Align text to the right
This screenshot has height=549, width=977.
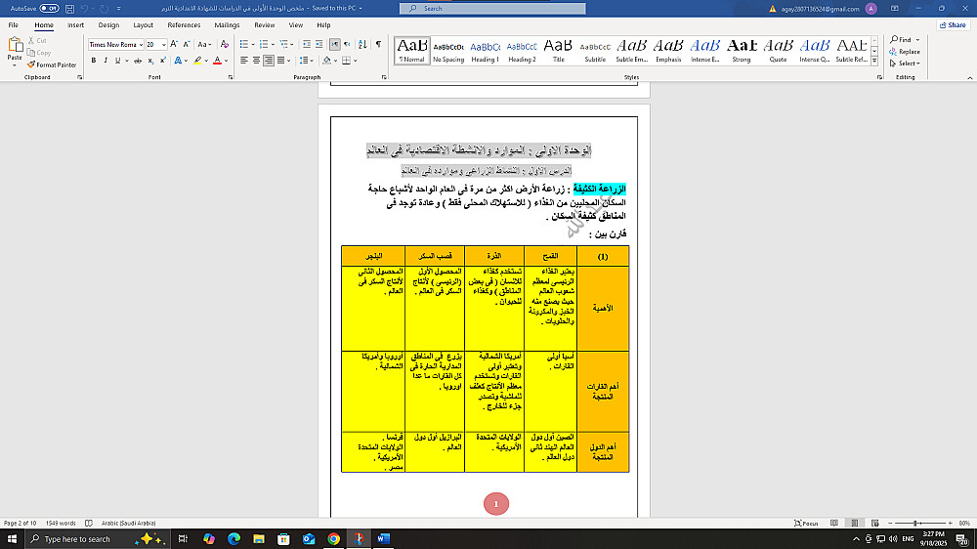[x=269, y=61]
